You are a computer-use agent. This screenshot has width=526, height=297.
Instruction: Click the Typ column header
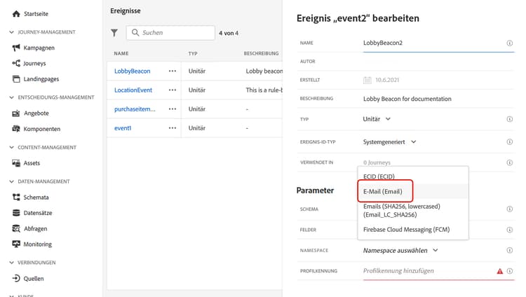tap(193, 53)
